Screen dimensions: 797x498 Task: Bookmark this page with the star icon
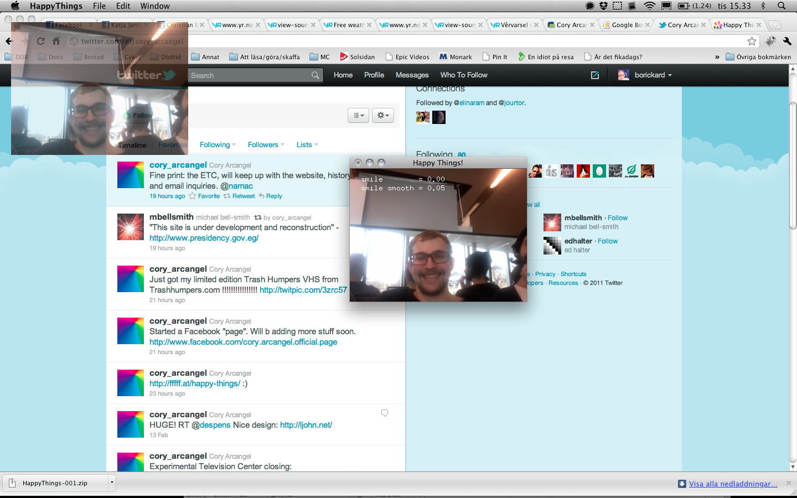[x=752, y=41]
